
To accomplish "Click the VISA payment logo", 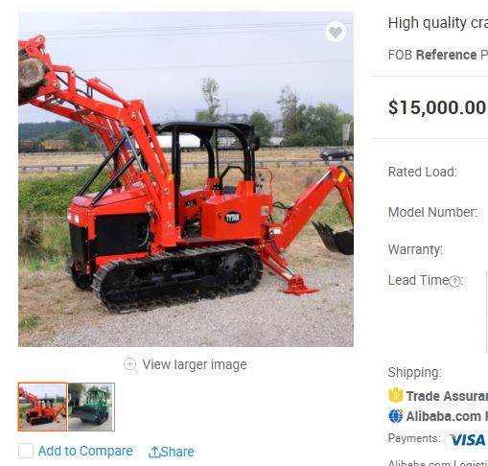I will pyautogui.click(x=467, y=440).
